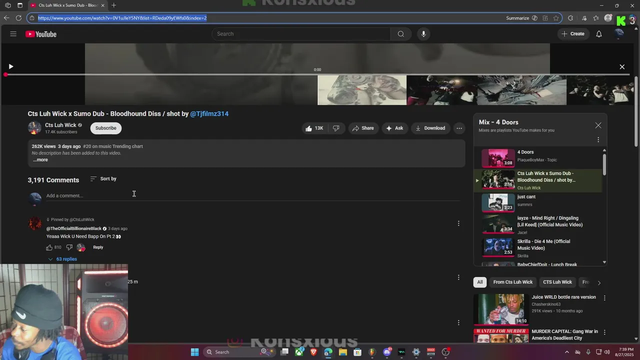Screen dimensions: 640x360
Task: Reply to the pinned comment
Action: pyautogui.click(x=98, y=247)
